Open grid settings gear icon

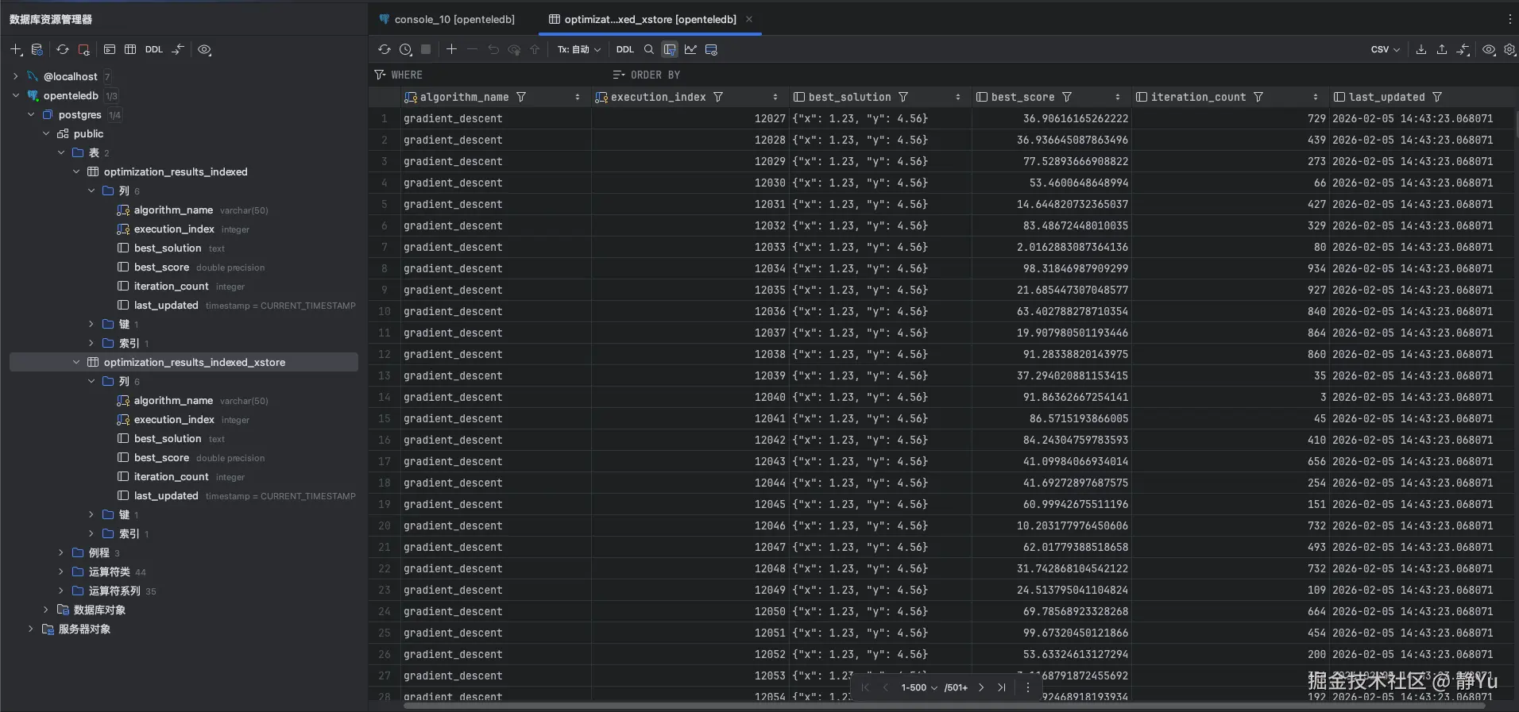click(x=1509, y=49)
